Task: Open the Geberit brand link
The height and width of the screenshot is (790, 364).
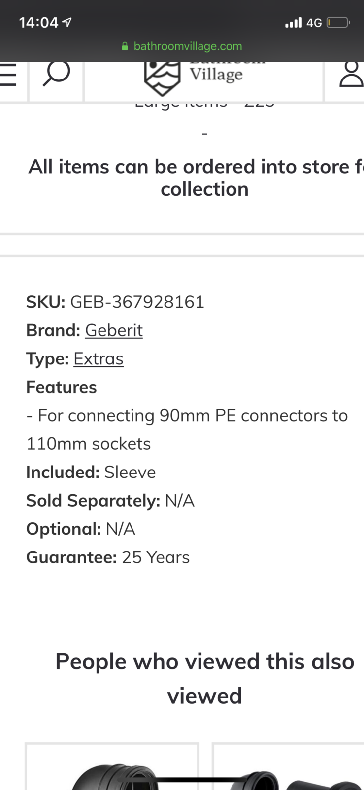Action: 114,330
